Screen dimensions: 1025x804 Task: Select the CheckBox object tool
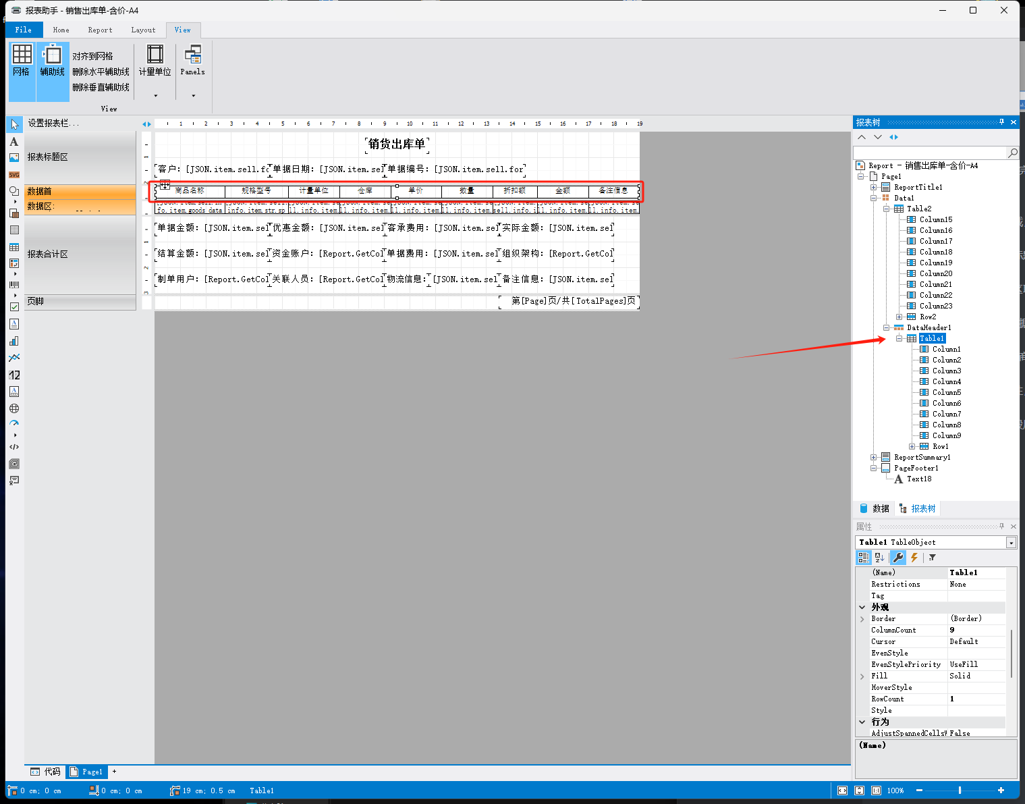click(14, 306)
